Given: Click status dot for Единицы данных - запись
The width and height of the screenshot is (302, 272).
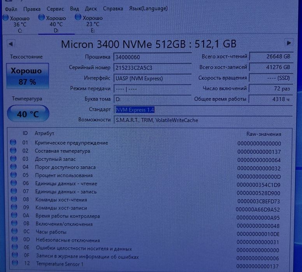Looking at the screenshot, I should tap(14, 191).
